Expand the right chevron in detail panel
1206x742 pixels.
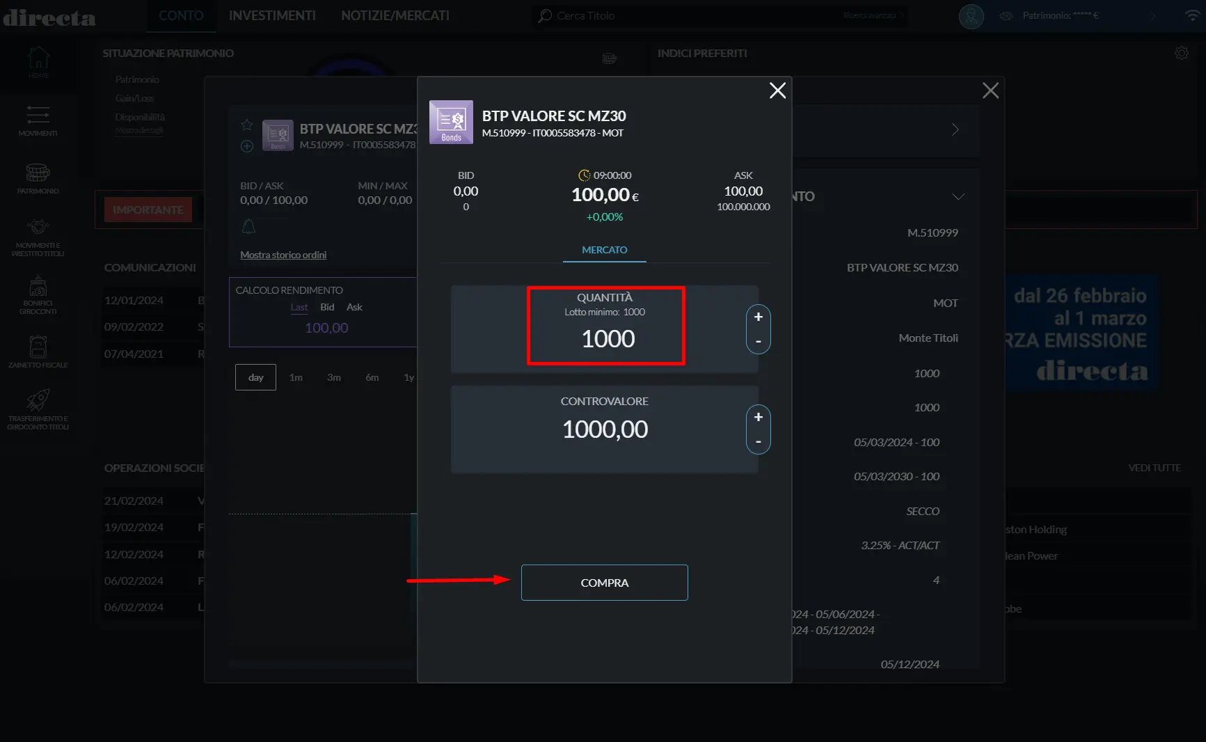point(955,129)
